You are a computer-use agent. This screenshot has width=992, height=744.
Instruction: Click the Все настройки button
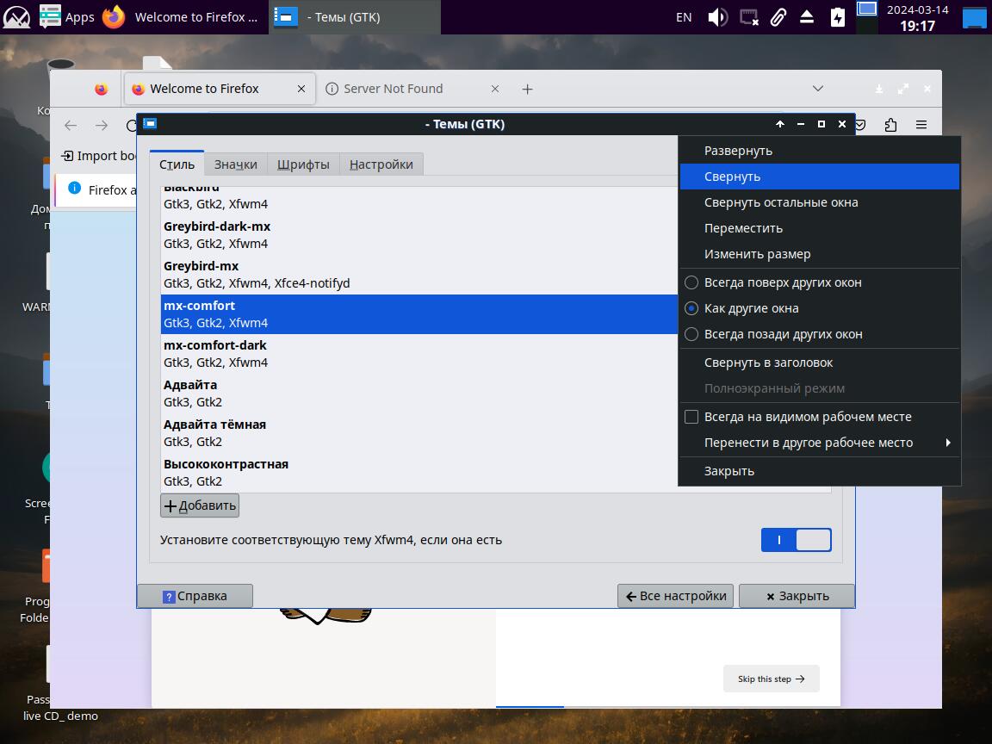(x=676, y=596)
